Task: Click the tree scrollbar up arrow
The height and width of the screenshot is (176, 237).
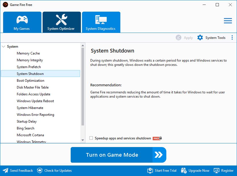Action: (83, 45)
